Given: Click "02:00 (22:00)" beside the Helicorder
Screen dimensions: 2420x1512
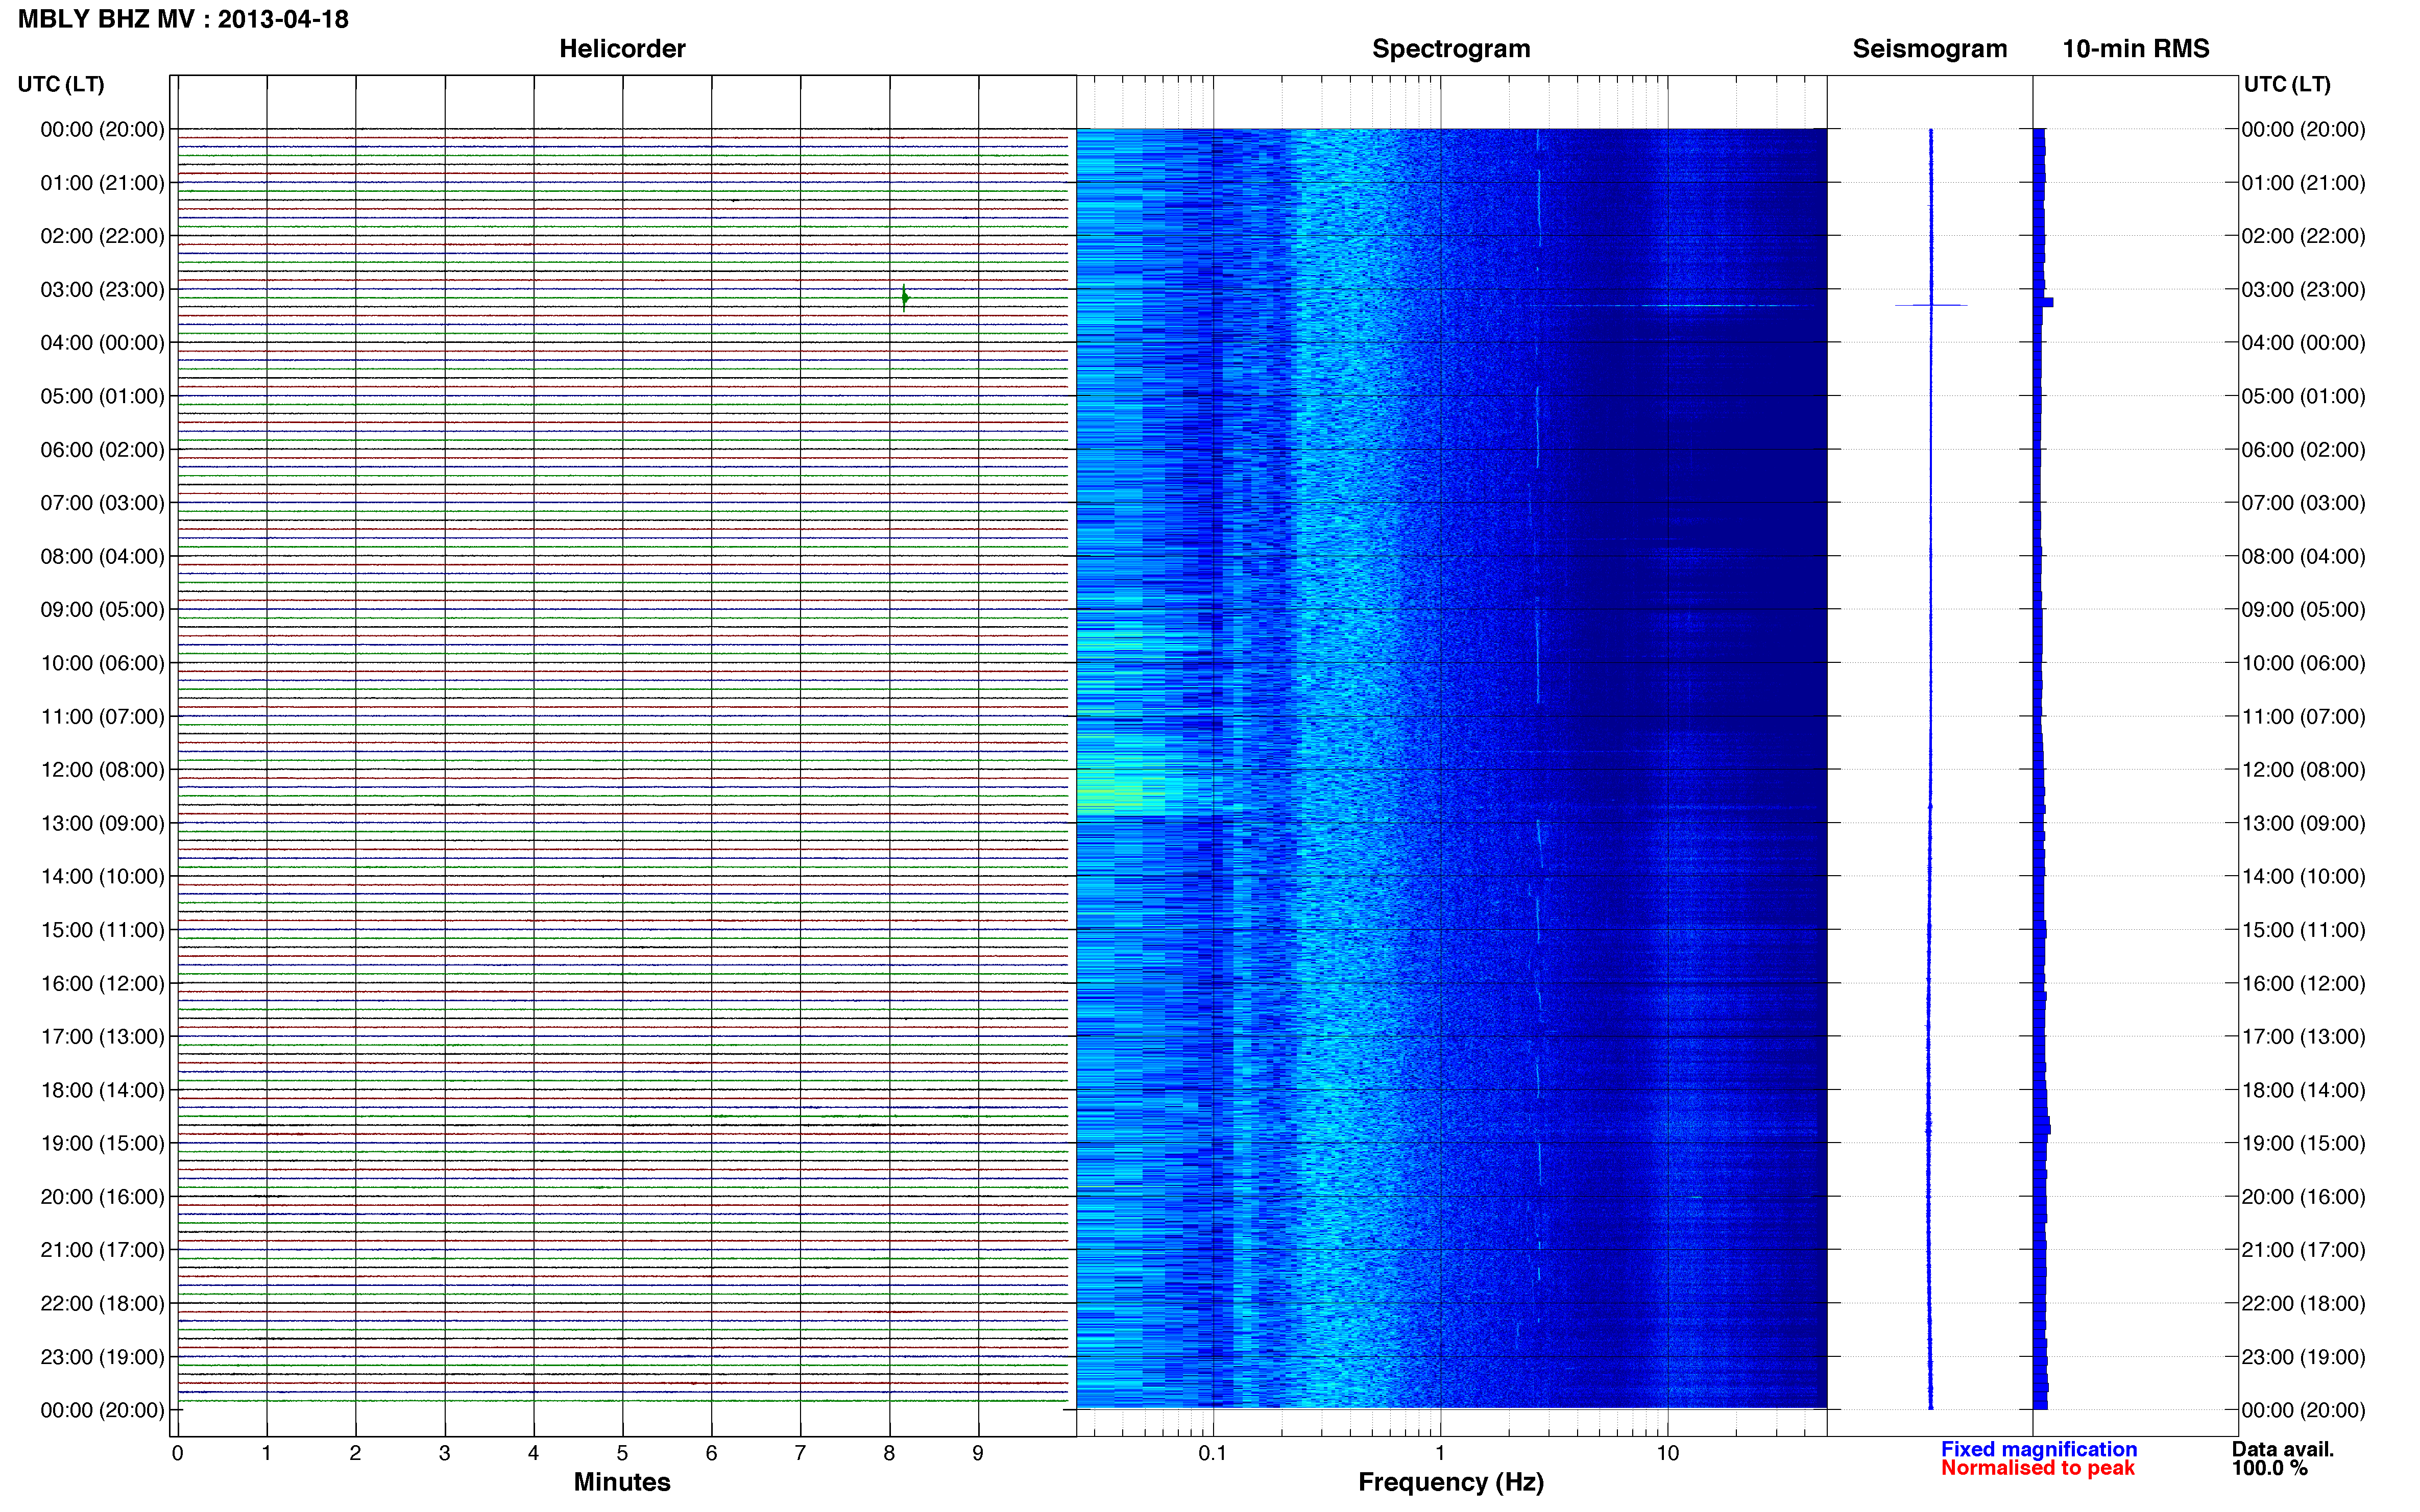Looking at the screenshot, I should [102, 236].
